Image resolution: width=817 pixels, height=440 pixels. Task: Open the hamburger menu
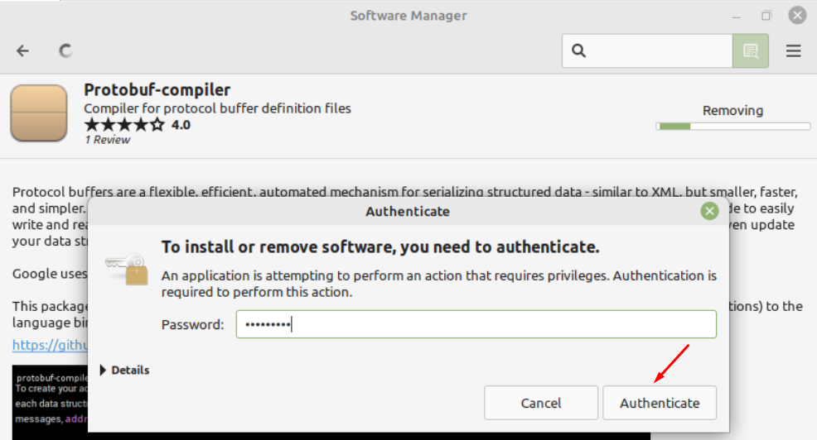tap(793, 51)
